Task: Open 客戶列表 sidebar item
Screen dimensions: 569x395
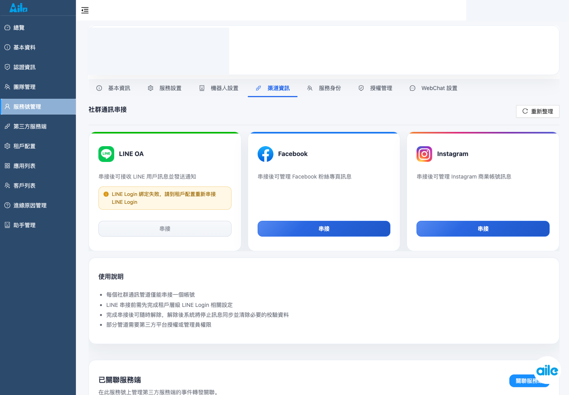Action: pos(38,186)
